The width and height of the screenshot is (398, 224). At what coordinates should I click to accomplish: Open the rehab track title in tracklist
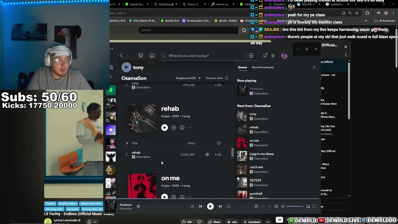pos(136,152)
